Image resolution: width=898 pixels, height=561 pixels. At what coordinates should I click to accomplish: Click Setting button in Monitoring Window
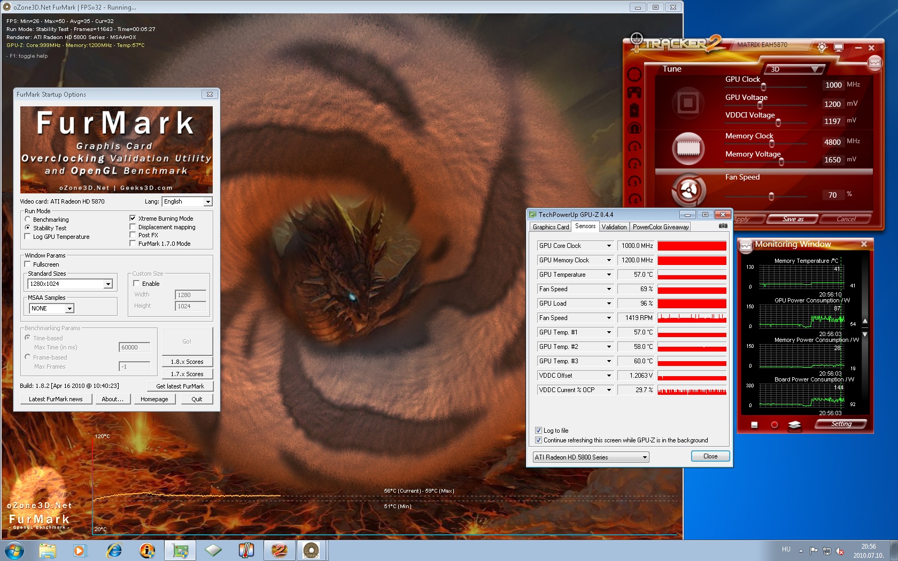click(x=841, y=424)
